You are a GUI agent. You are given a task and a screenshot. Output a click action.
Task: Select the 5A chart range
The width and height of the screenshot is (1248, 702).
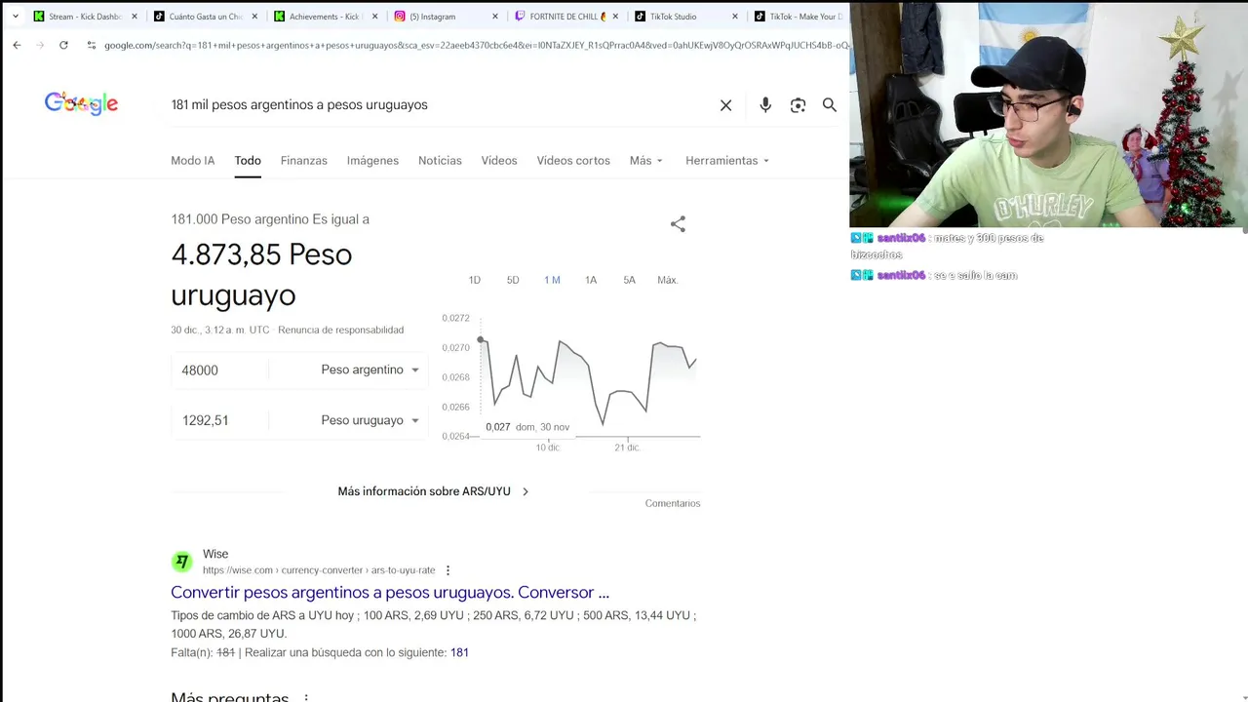629,280
